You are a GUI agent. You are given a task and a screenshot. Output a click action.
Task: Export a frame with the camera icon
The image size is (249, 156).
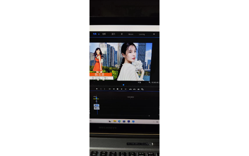[138, 89]
